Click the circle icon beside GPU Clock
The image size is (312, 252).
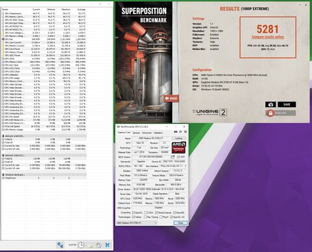point(3,58)
